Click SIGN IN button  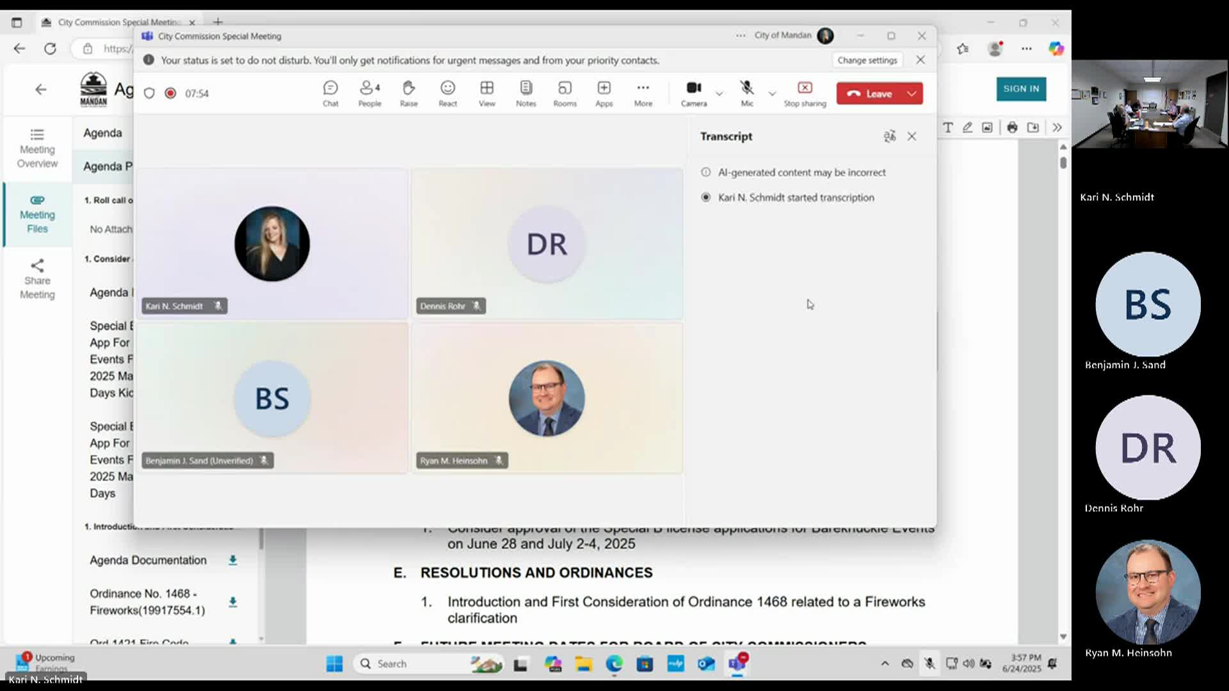(x=1021, y=89)
